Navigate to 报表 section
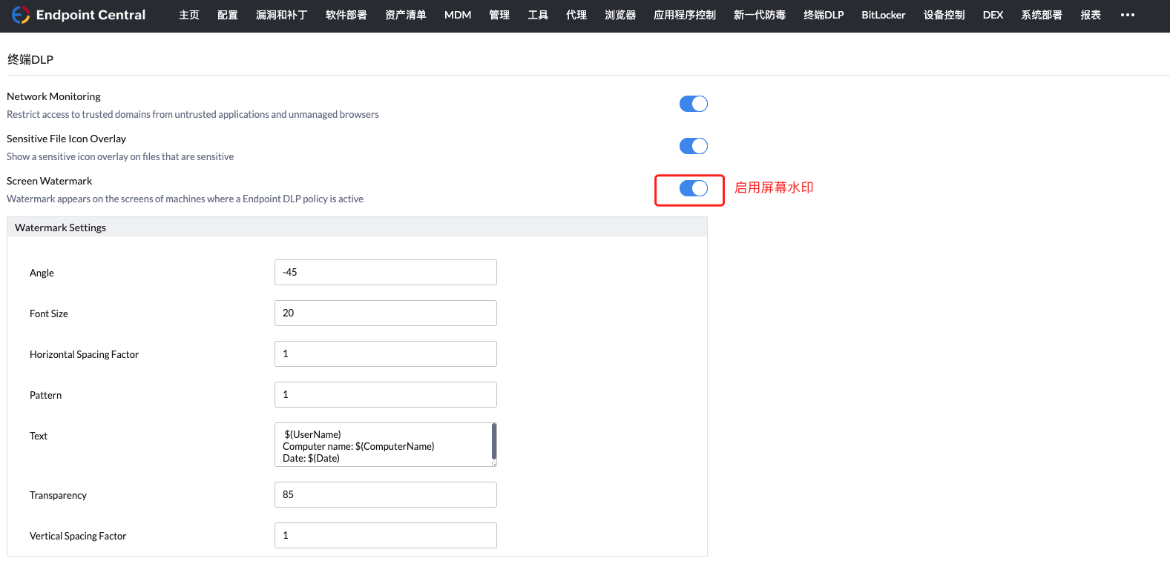This screenshot has height=581, width=1170. (x=1090, y=15)
